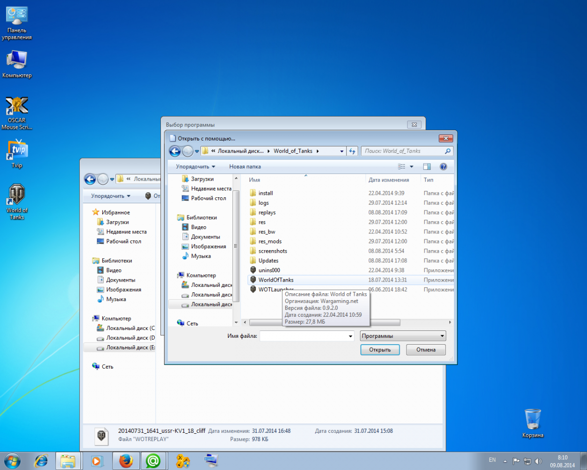Image resolution: width=587 pixels, height=470 pixels.
Task: Sort by the Дата изменения column header
Action: tap(389, 180)
